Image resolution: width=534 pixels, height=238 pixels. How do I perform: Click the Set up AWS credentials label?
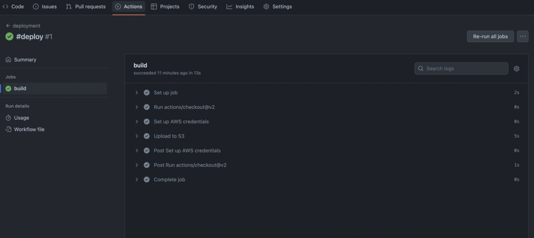tap(181, 121)
